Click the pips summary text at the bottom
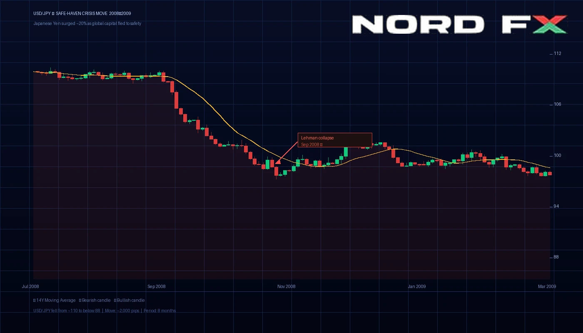This screenshot has width=583, height=333. coord(104,311)
